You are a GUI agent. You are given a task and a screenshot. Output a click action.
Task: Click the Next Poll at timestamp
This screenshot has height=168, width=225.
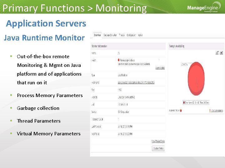(x=125, y=134)
